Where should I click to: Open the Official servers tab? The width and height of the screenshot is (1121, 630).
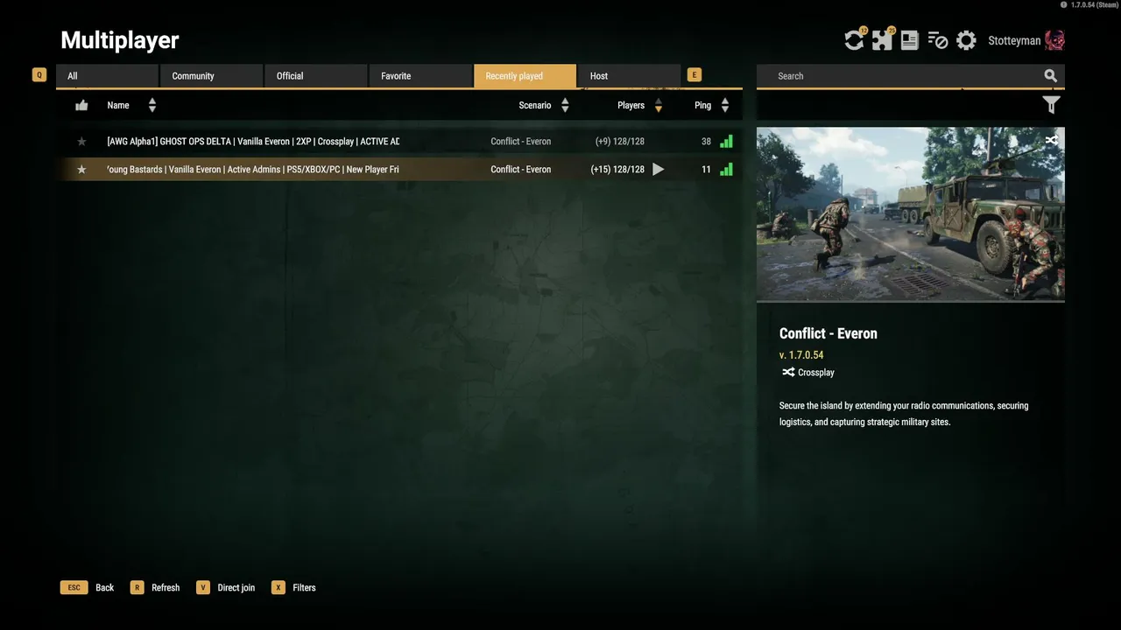click(316, 76)
